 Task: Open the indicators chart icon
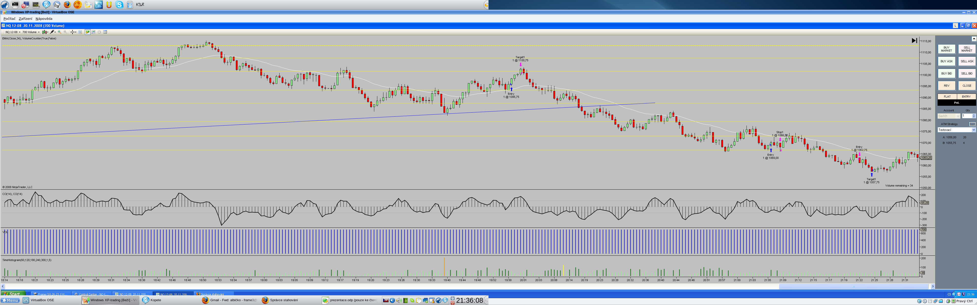(93, 32)
